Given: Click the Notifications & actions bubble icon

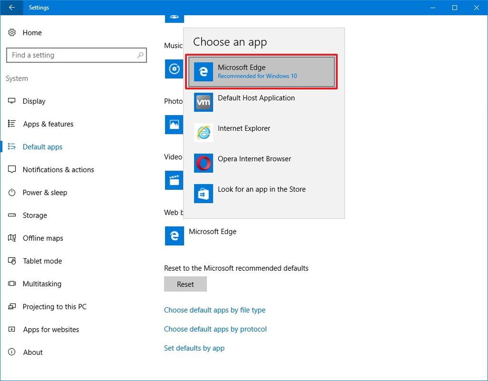Looking at the screenshot, I should pos(12,170).
